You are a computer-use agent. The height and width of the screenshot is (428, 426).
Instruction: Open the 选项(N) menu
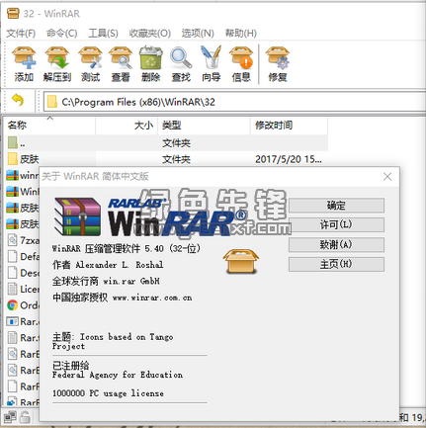point(198,34)
